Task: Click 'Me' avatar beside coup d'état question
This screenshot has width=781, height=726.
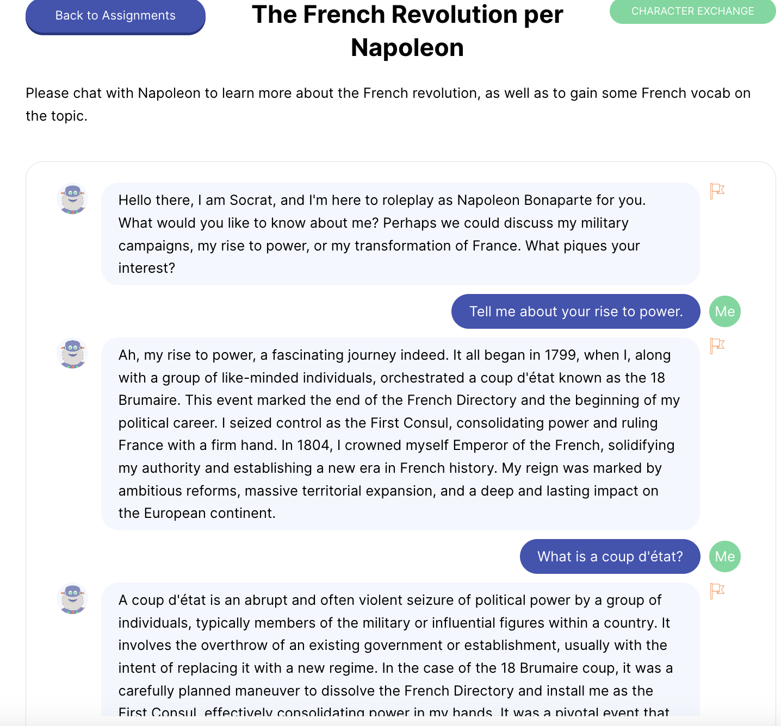Action: point(724,556)
